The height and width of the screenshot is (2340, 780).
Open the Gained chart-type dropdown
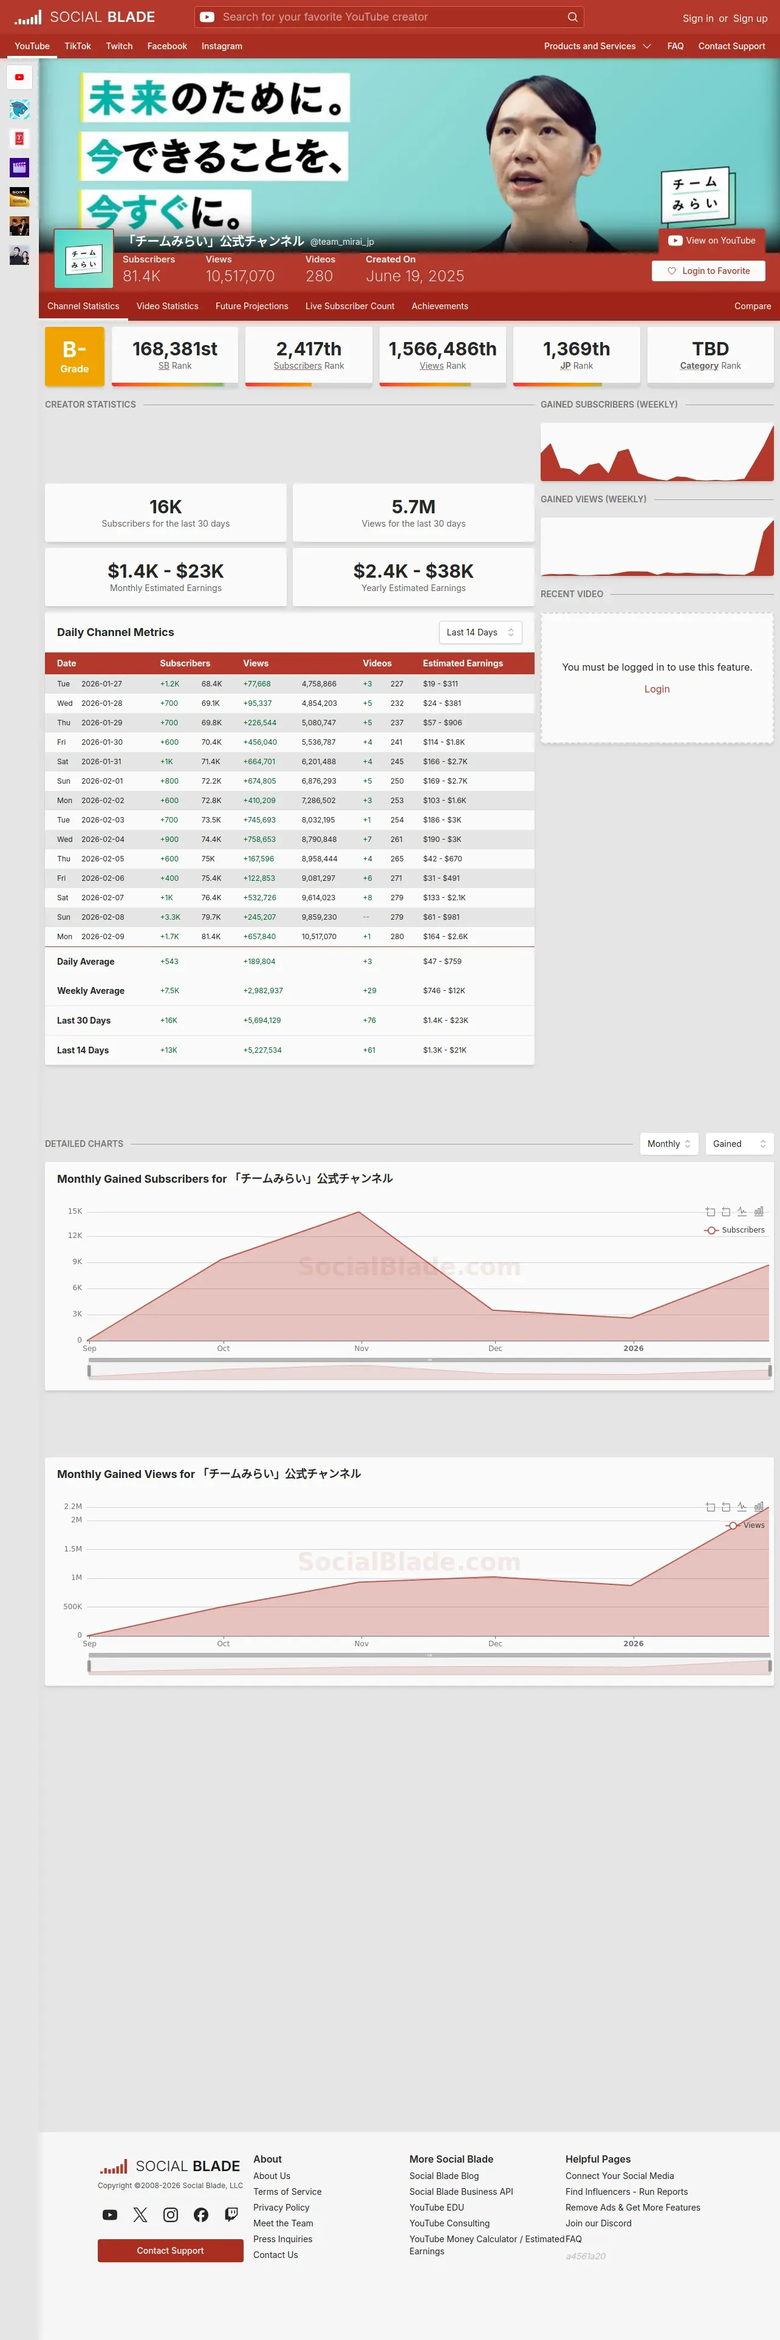[739, 1144]
